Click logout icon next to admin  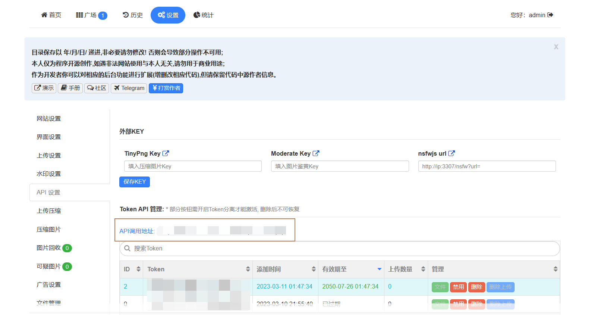click(550, 15)
